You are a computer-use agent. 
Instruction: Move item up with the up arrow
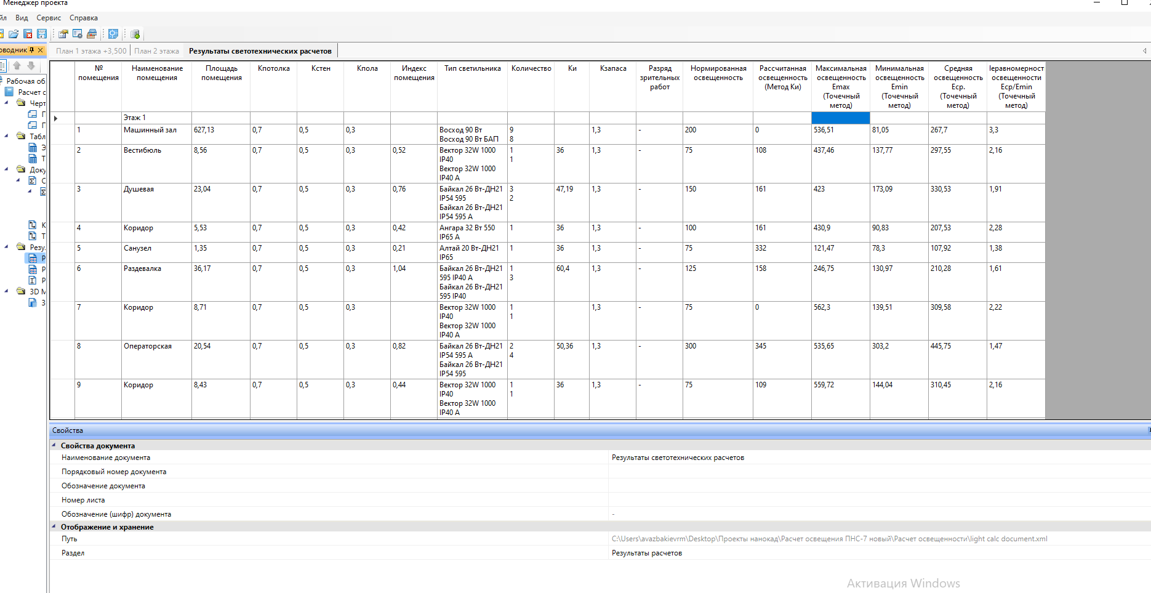(x=17, y=65)
